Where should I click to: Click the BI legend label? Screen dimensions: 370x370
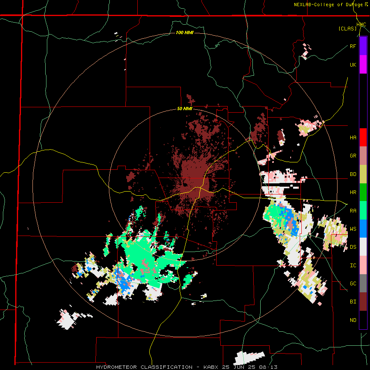(353, 302)
